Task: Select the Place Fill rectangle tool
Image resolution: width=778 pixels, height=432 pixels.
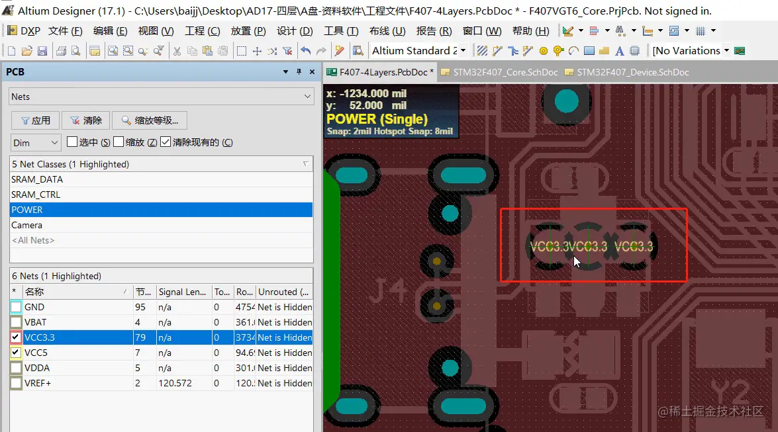Action: pyautogui.click(x=589, y=50)
